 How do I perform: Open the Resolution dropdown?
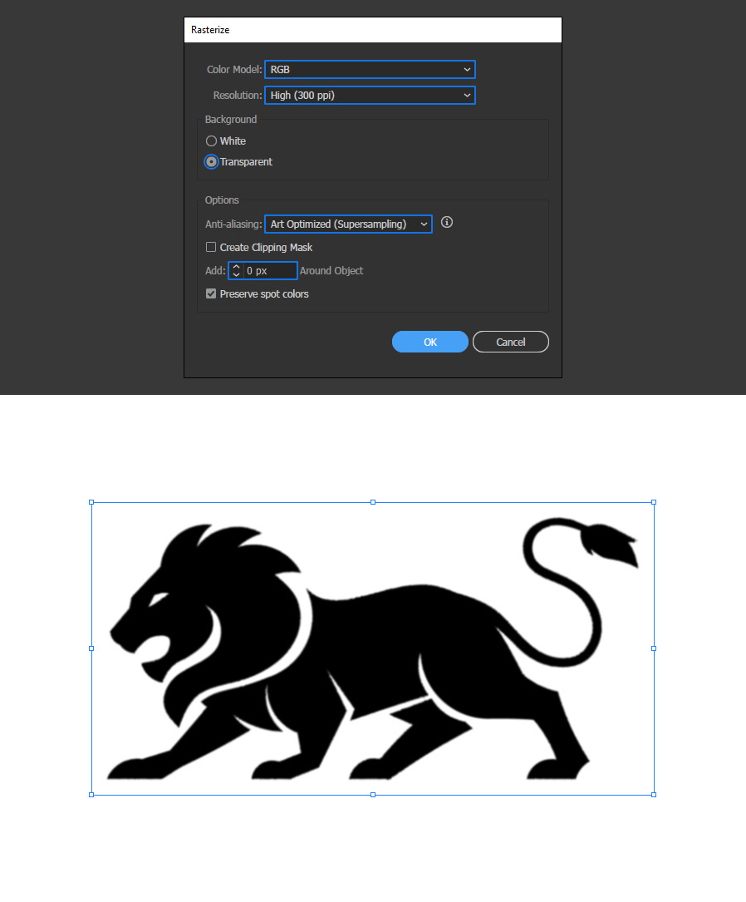[x=370, y=96]
